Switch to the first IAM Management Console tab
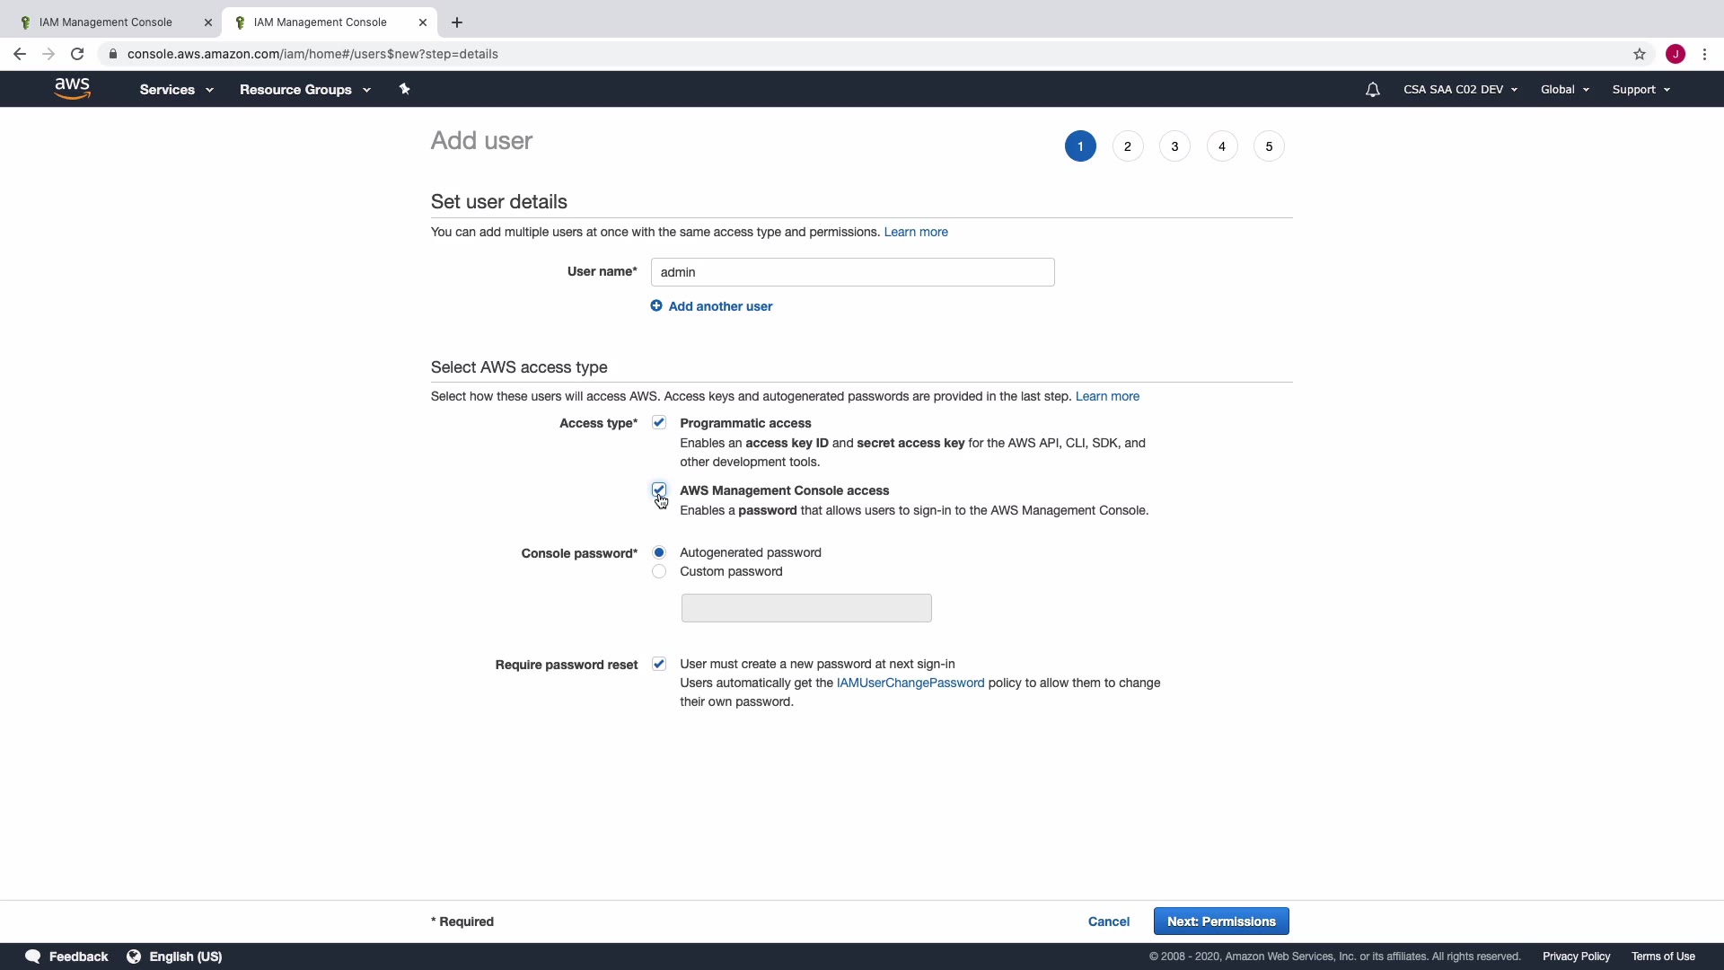Viewport: 1724px width, 970px height. click(x=106, y=22)
